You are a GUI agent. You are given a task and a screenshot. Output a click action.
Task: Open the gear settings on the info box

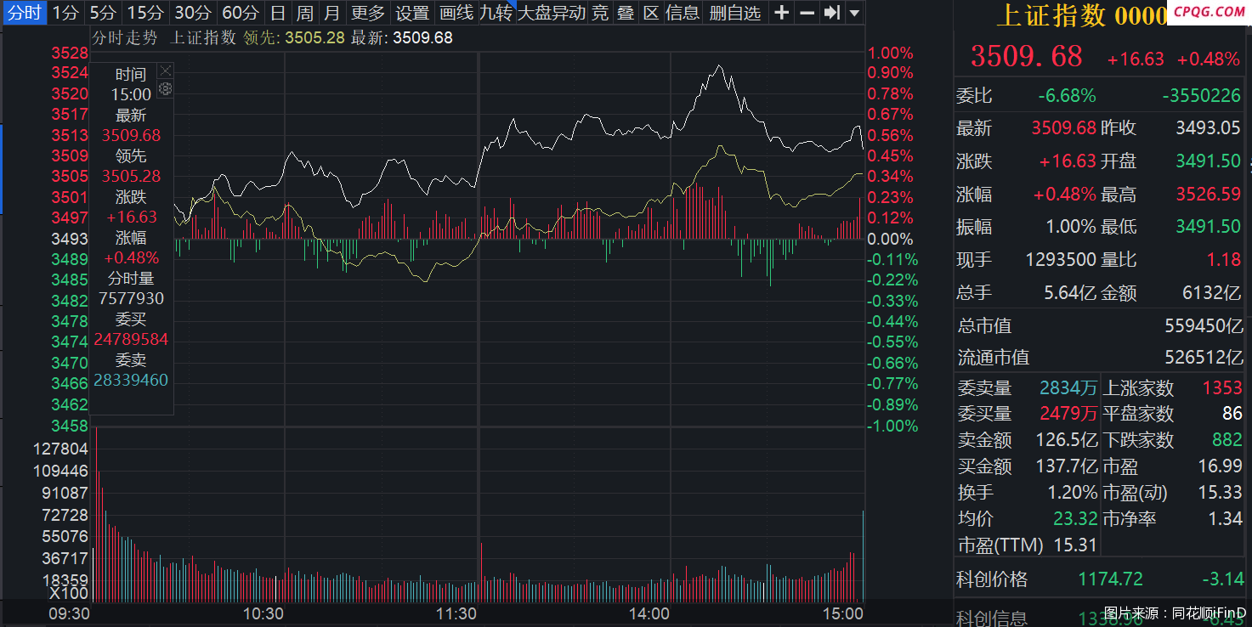[166, 88]
